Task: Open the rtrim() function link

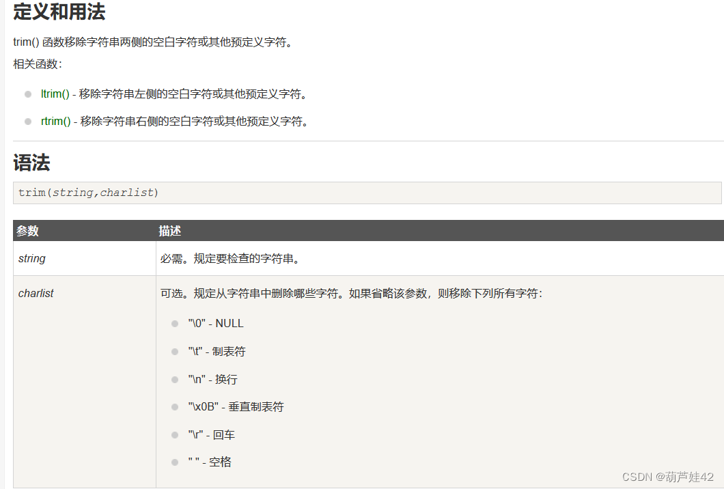Action: 54,121
